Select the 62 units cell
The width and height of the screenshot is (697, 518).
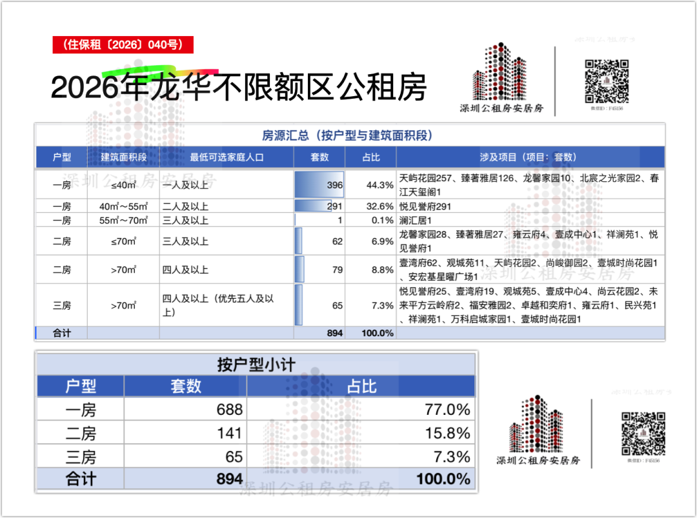[x=319, y=241]
